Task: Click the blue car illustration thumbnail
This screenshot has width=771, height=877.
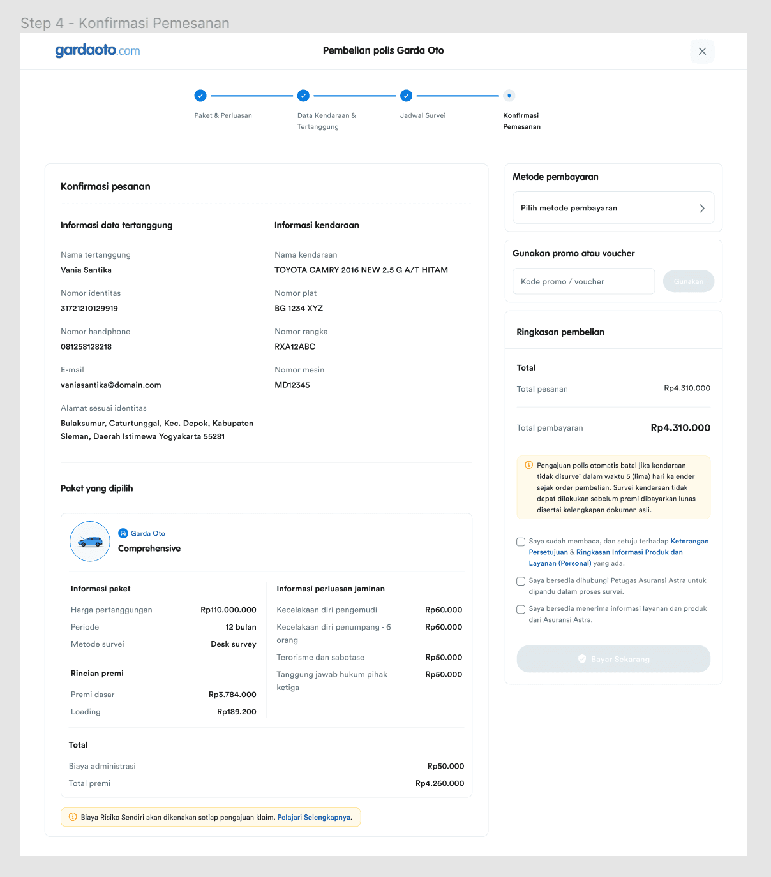Action: tap(90, 542)
